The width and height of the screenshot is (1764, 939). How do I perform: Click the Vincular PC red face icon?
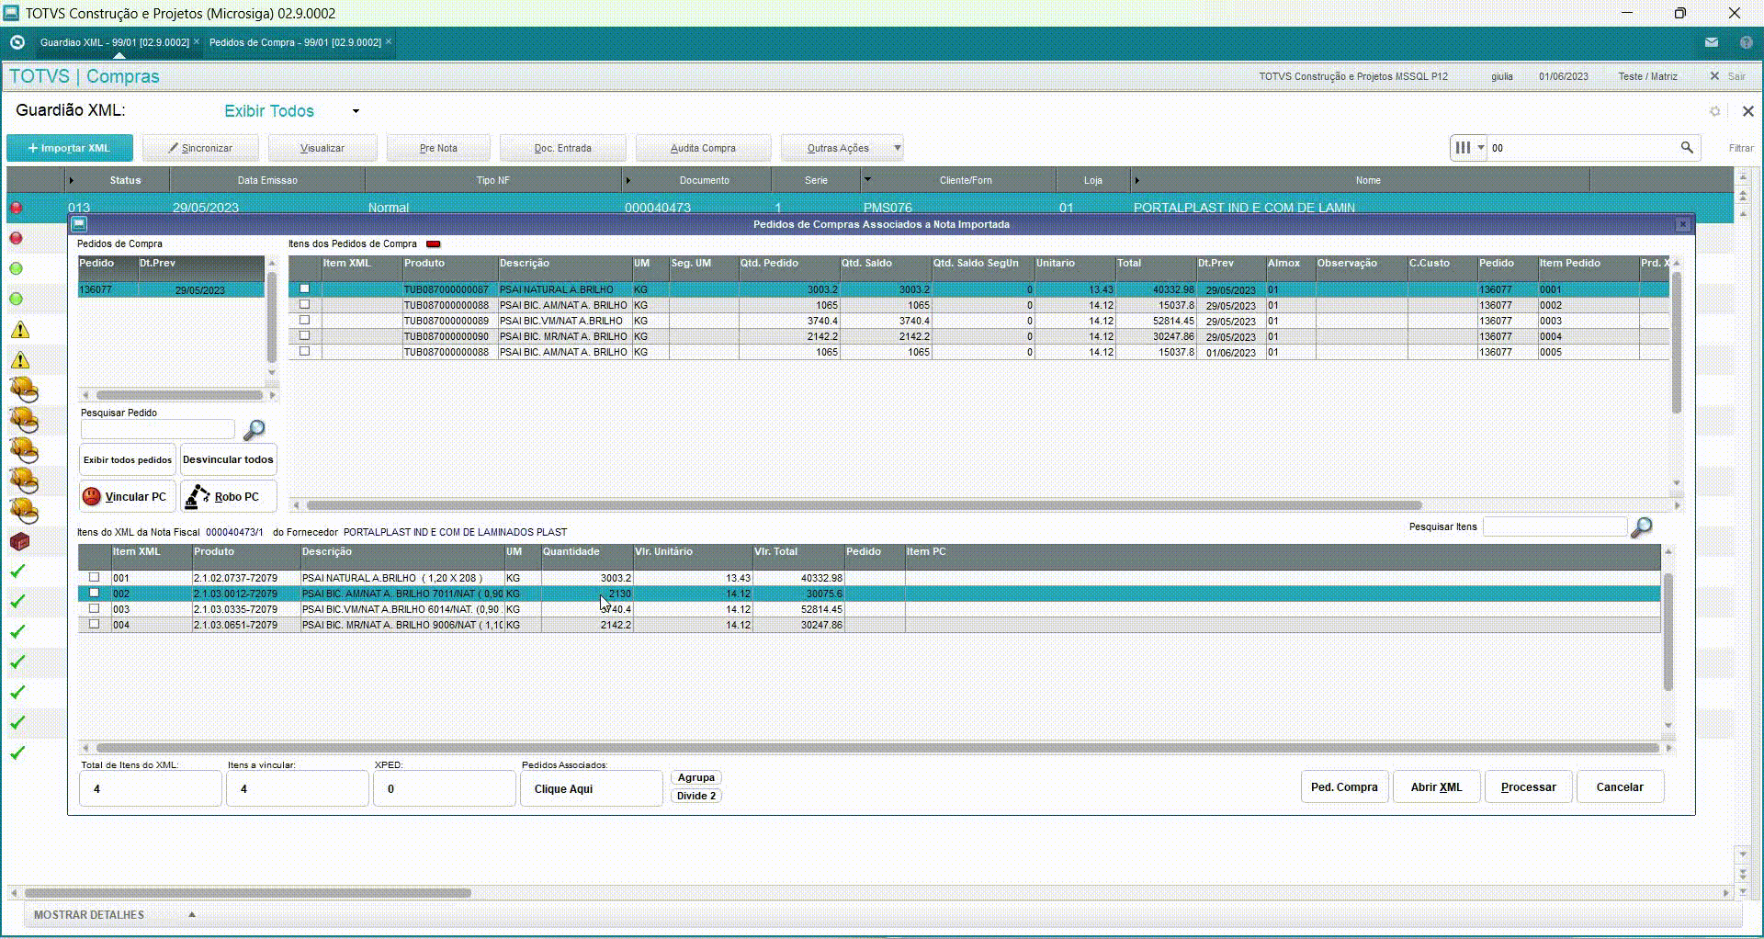pos(92,497)
